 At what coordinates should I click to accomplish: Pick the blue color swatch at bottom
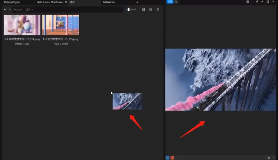click(x=168, y=158)
